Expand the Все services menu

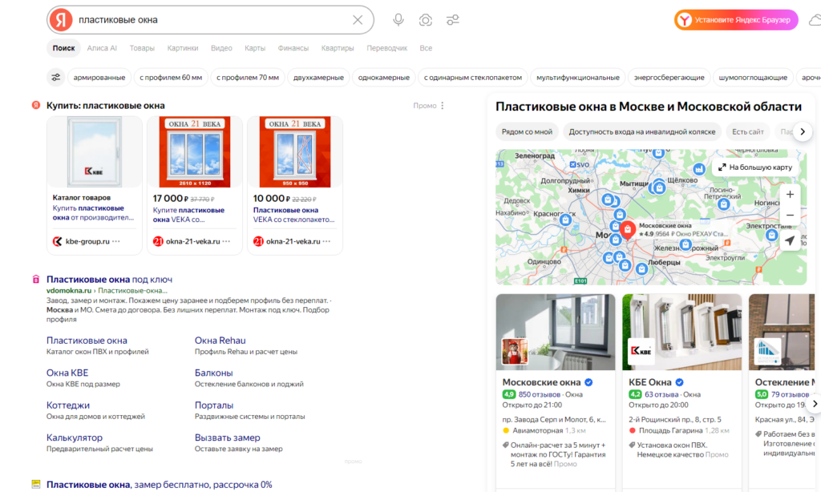pyautogui.click(x=426, y=48)
